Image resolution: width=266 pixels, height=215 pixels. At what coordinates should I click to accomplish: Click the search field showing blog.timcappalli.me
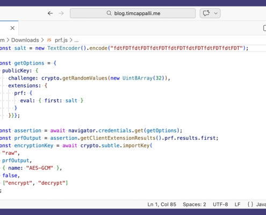pos(133,13)
